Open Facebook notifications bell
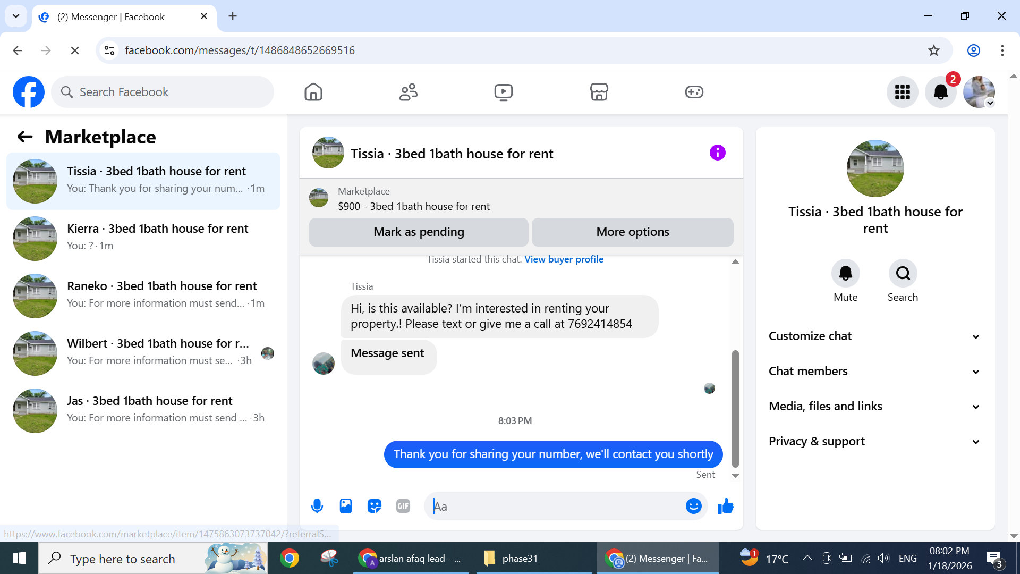 (940, 92)
